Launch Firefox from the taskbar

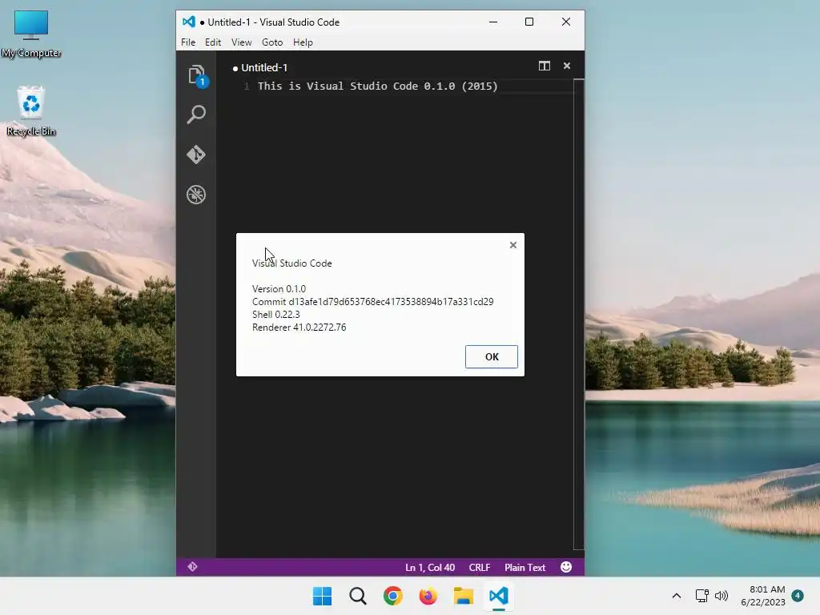[x=428, y=596]
